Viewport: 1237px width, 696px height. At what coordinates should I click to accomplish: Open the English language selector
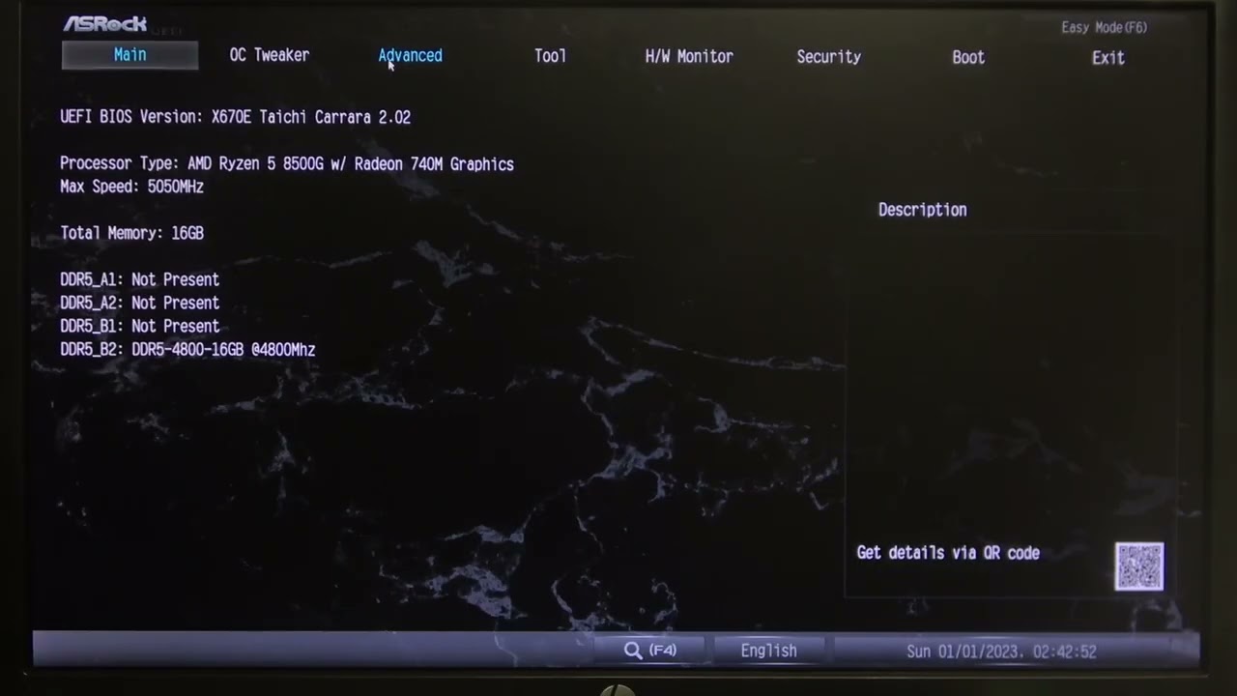[x=768, y=651]
